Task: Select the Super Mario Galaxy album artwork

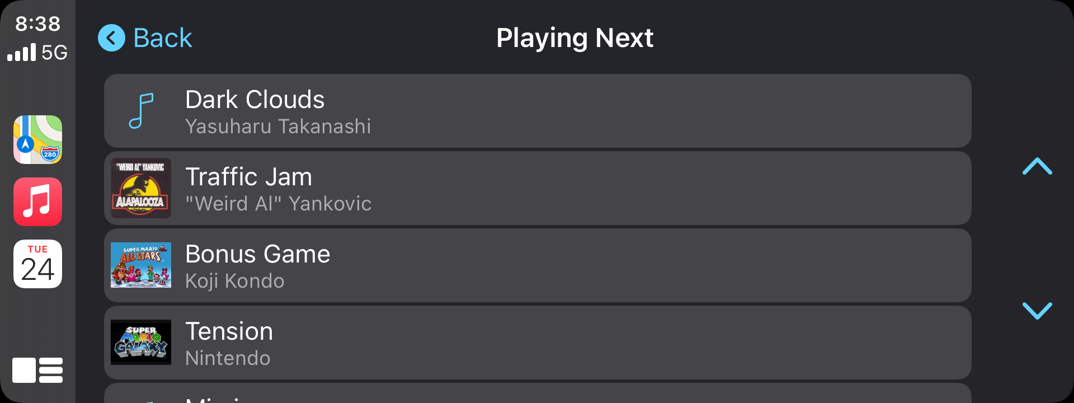Action: [141, 343]
